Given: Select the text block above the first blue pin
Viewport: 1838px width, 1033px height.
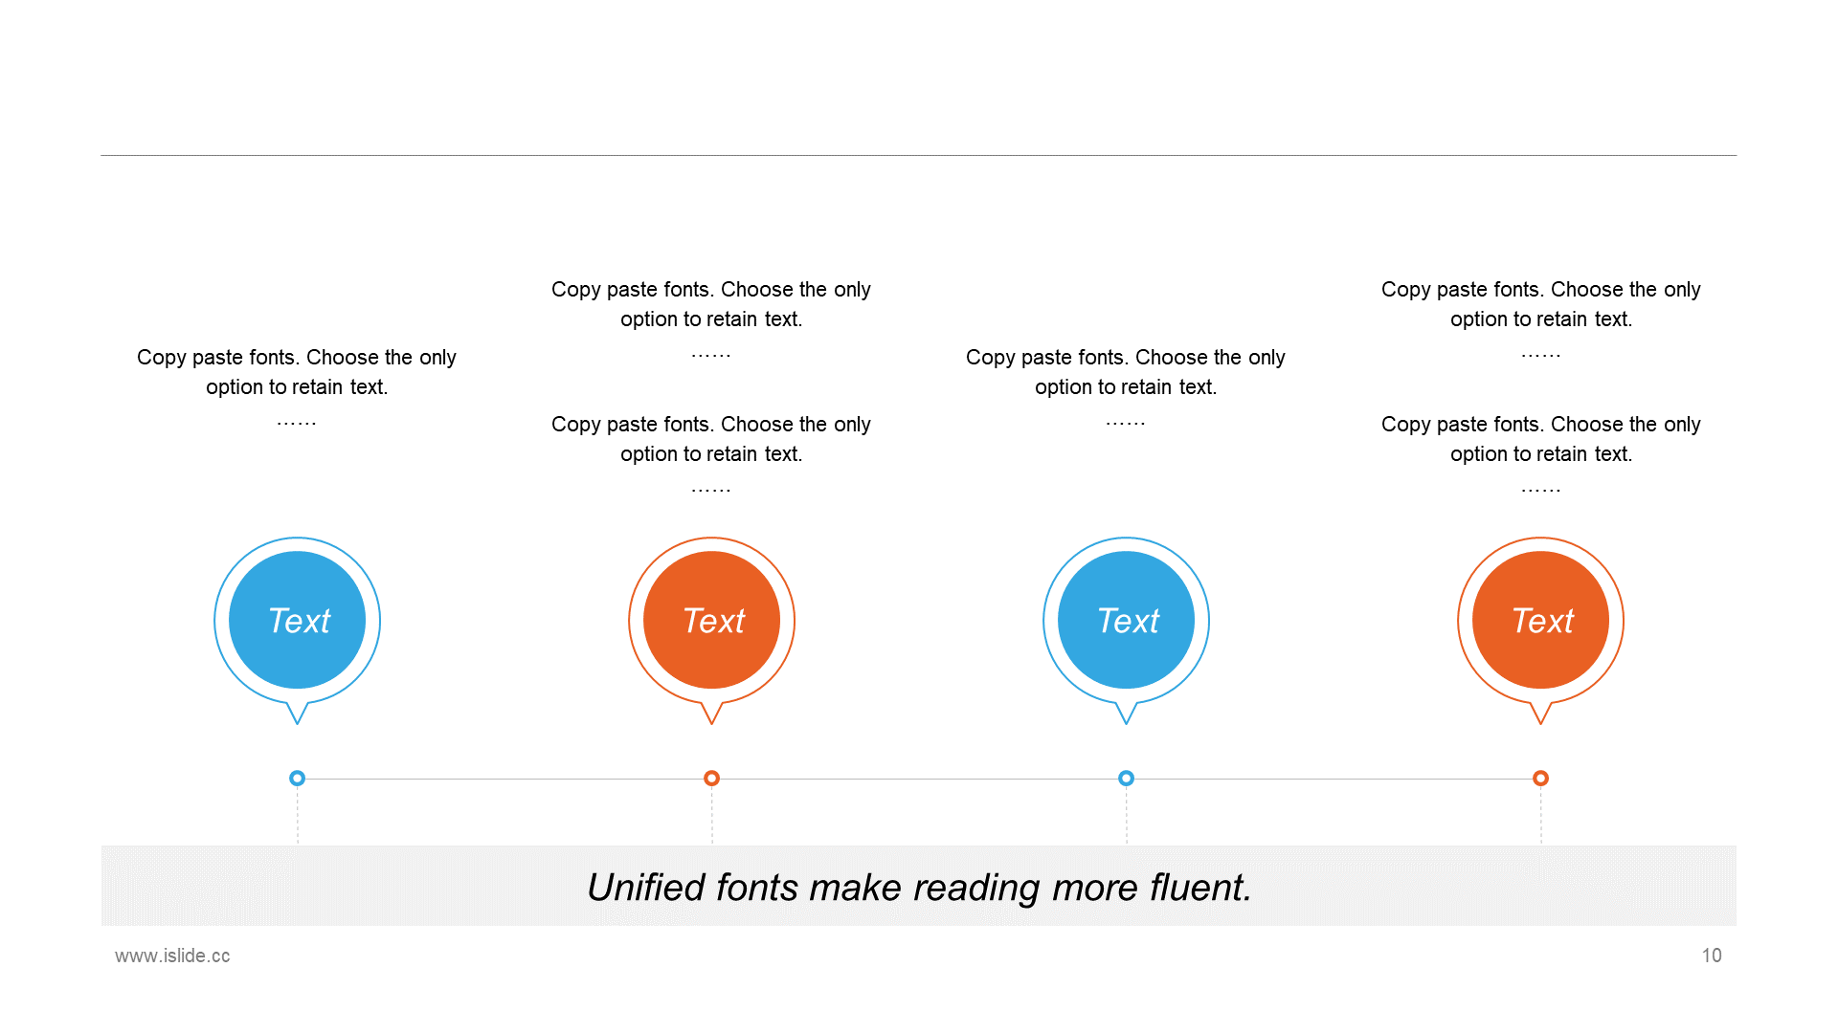Looking at the screenshot, I should pos(297,386).
